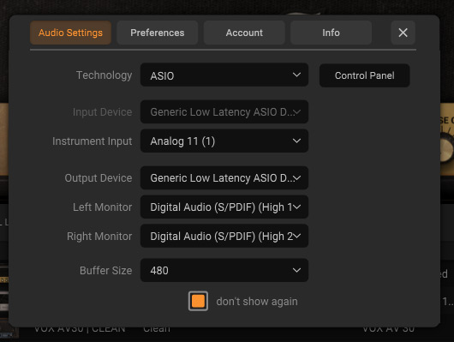Open the Output Device dropdown
454x342 pixels.
tap(224, 178)
